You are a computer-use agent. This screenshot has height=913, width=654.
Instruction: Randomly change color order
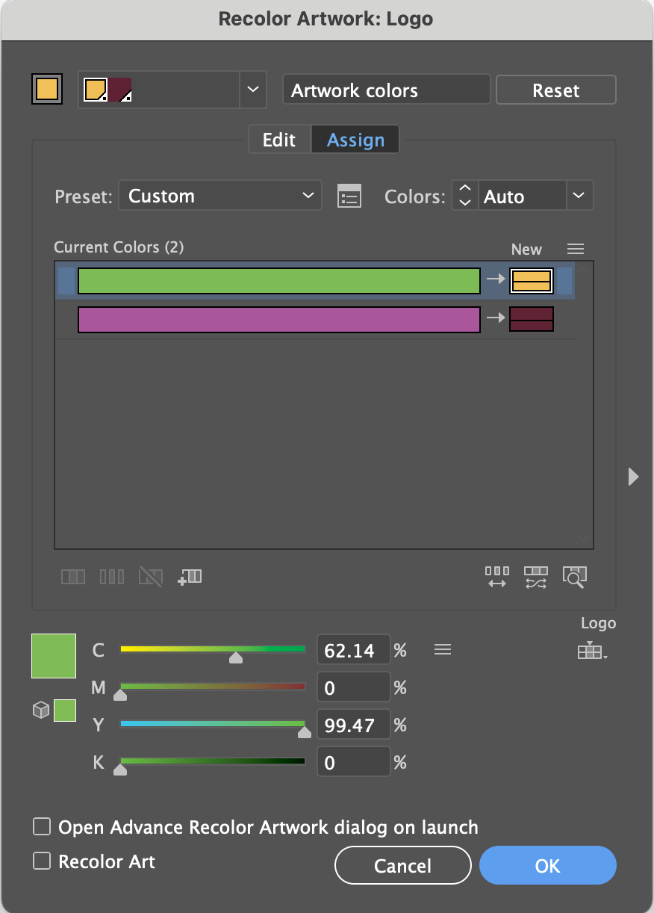point(496,576)
